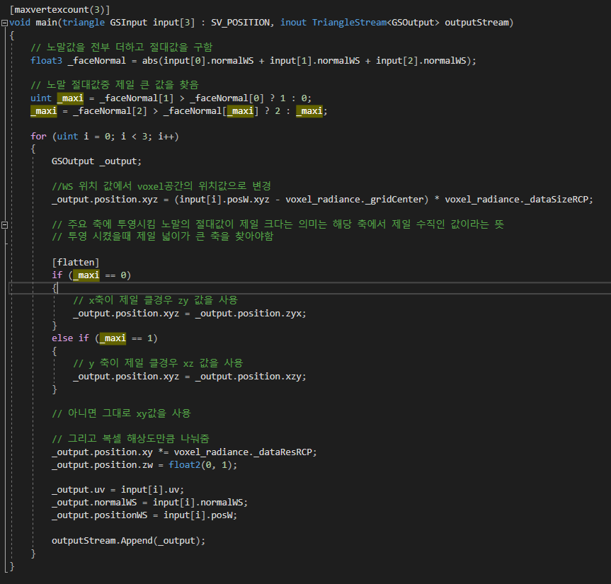Click the [maxvertexcount(3)] attribute
611x584 pixels.
coord(59,10)
